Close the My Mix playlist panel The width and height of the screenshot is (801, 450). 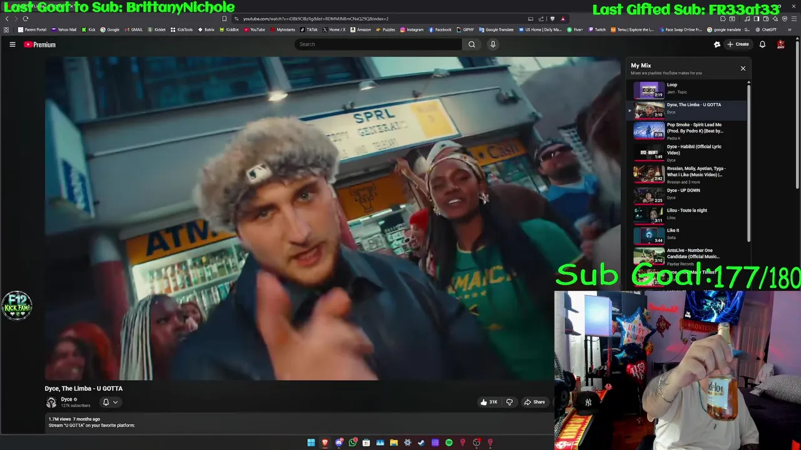(x=743, y=68)
